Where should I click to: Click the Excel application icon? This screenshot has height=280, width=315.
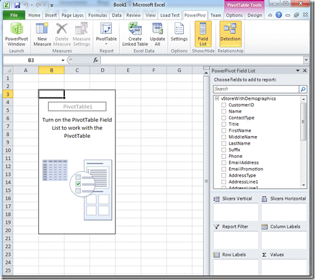[6, 5]
